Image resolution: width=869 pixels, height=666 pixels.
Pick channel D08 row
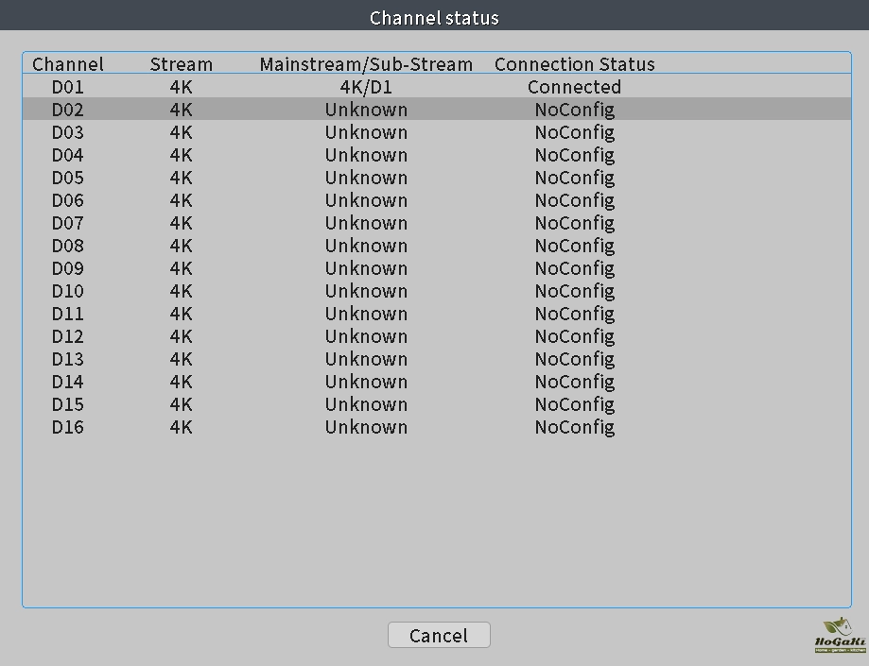(x=68, y=246)
